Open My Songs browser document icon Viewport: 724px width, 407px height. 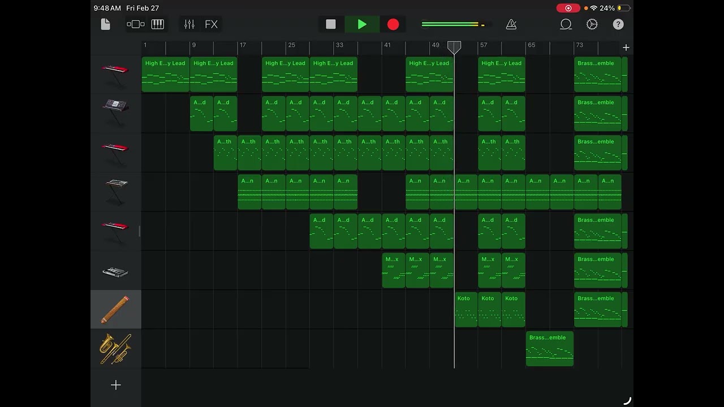coord(105,24)
